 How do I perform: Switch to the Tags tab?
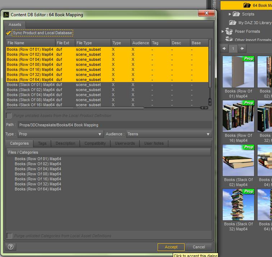tap(42, 144)
